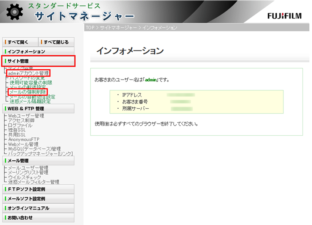This screenshot has height=225, width=312.
Task: Click すべて閉じる to collapse all menus
Action: [x=57, y=42]
